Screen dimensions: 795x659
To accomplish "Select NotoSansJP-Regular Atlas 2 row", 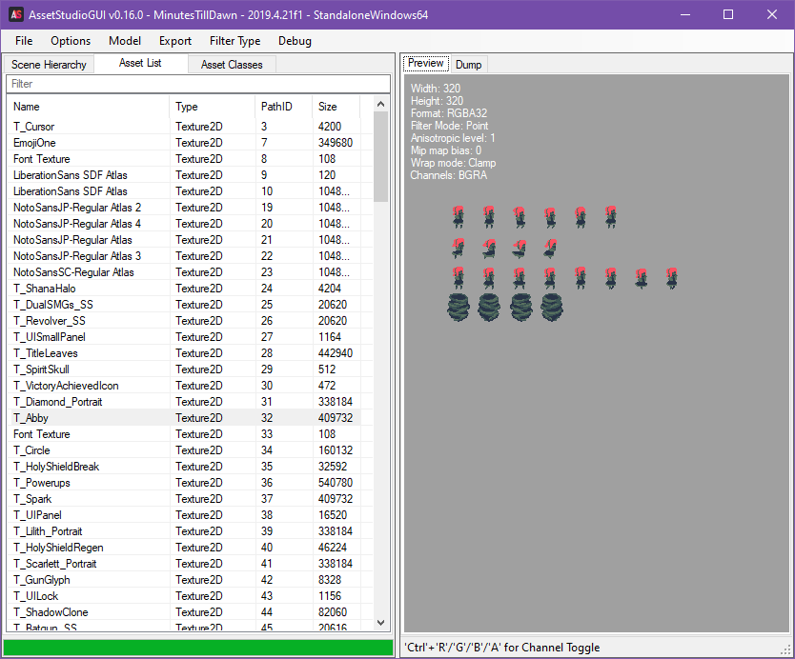I will pos(184,208).
